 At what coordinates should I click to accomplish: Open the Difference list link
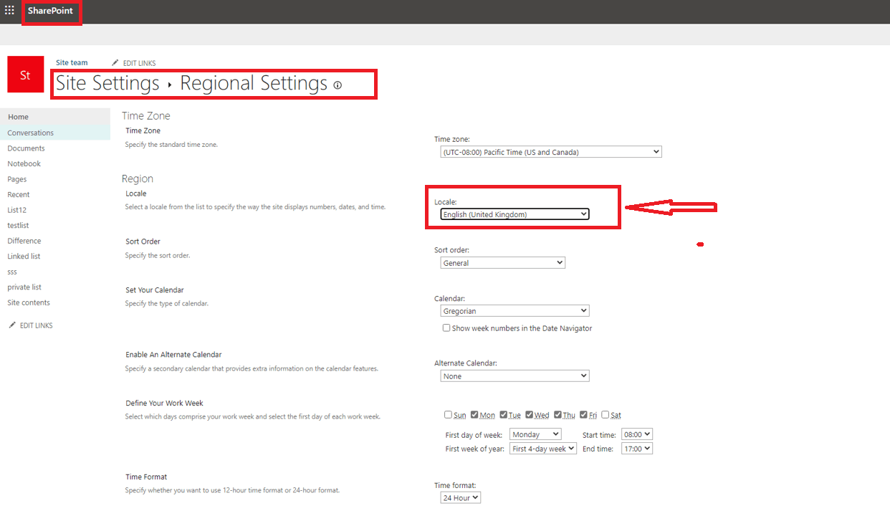tap(24, 241)
